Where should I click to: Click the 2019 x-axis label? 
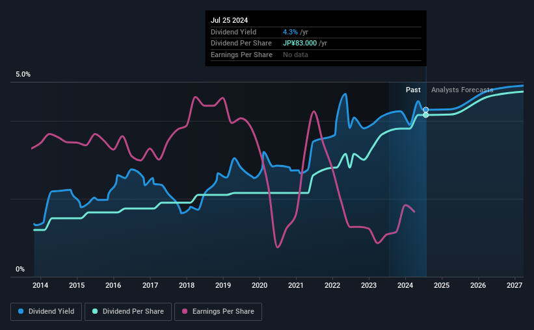223,285
